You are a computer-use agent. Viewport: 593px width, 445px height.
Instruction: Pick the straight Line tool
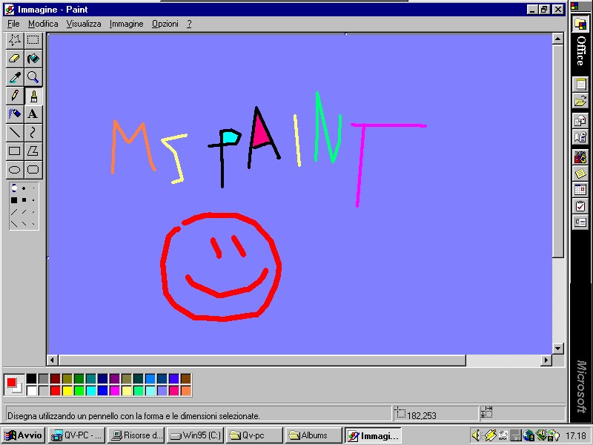(x=15, y=133)
